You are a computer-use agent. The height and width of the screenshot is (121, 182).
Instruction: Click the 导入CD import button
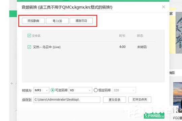tap(57, 21)
